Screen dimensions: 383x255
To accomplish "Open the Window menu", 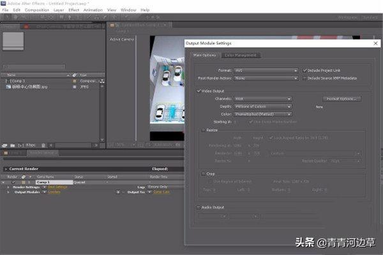I will coord(128,10).
